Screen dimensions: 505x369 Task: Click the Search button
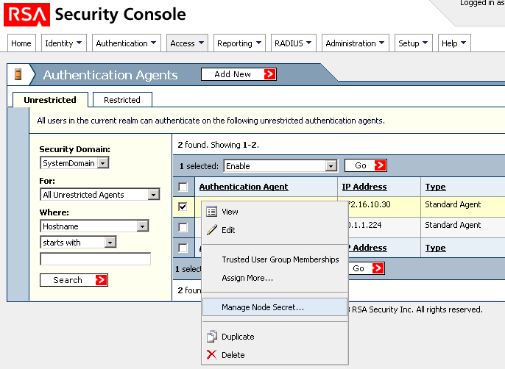click(74, 280)
